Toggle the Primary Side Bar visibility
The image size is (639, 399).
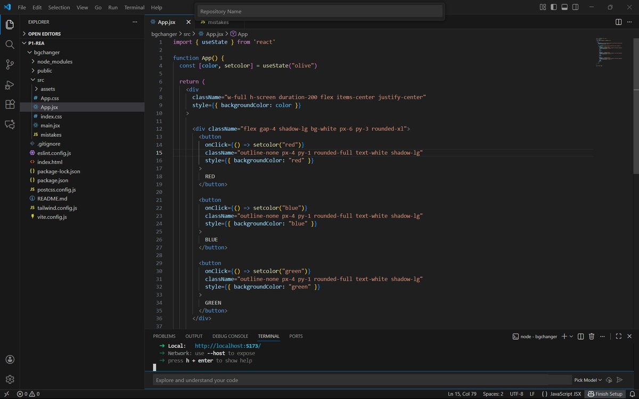pyautogui.click(x=553, y=7)
